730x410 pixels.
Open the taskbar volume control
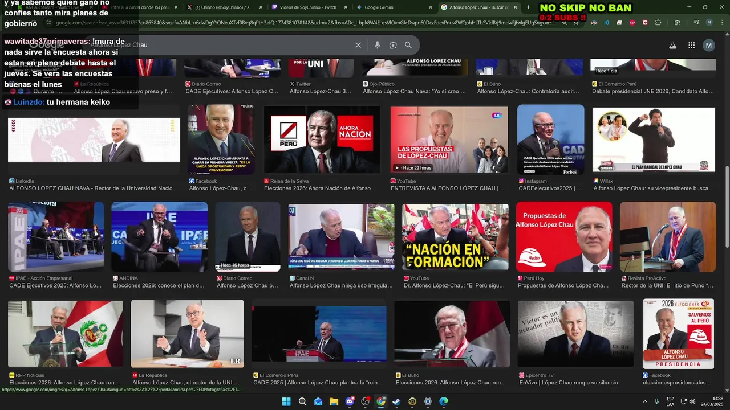tap(692, 401)
